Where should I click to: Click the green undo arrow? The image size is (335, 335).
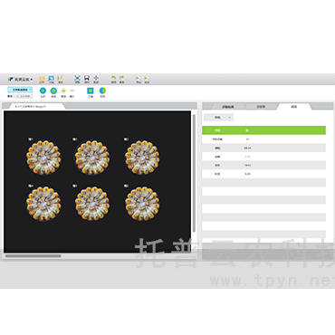113,78
